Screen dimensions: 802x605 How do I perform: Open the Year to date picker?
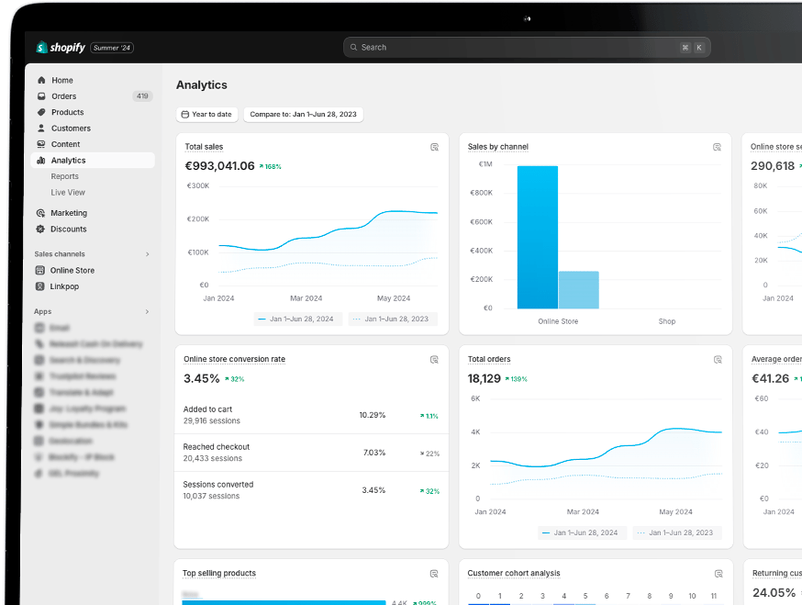point(207,114)
